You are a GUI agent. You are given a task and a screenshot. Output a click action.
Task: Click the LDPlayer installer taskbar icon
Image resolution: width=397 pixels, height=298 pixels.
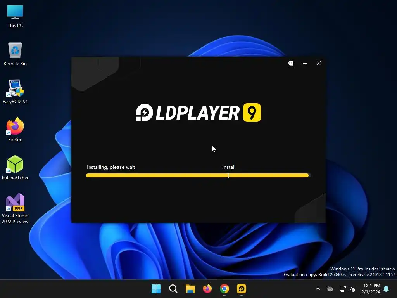(x=242, y=289)
